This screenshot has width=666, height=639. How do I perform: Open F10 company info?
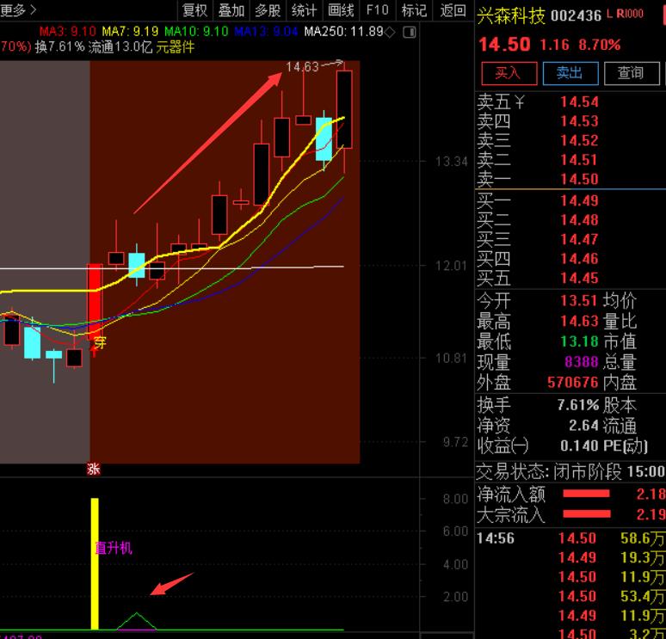(x=377, y=9)
